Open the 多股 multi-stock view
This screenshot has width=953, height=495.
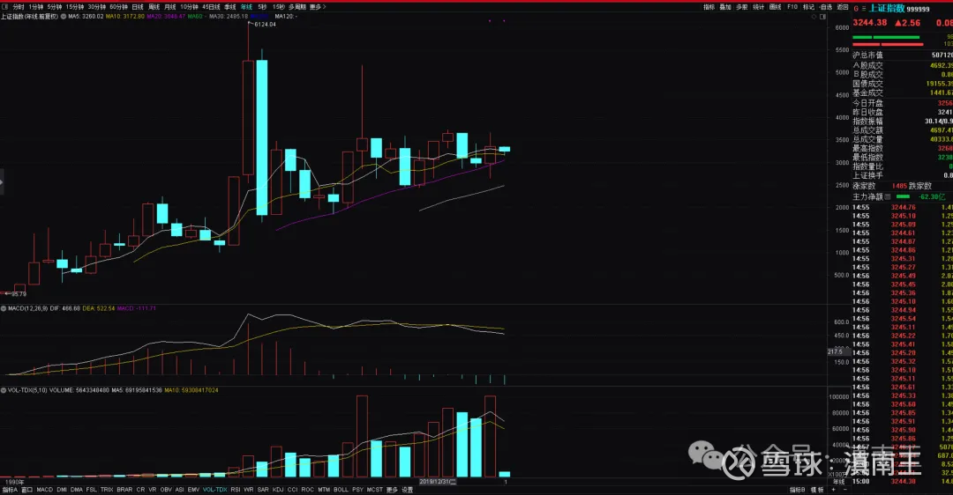pos(742,7)
